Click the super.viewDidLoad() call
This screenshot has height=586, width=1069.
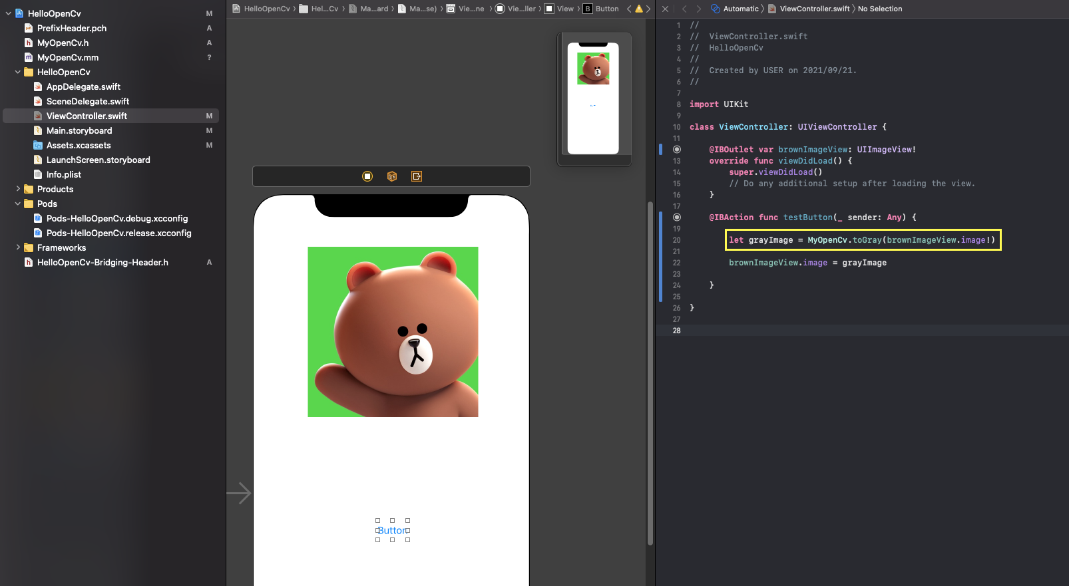[x=775, y=172]
